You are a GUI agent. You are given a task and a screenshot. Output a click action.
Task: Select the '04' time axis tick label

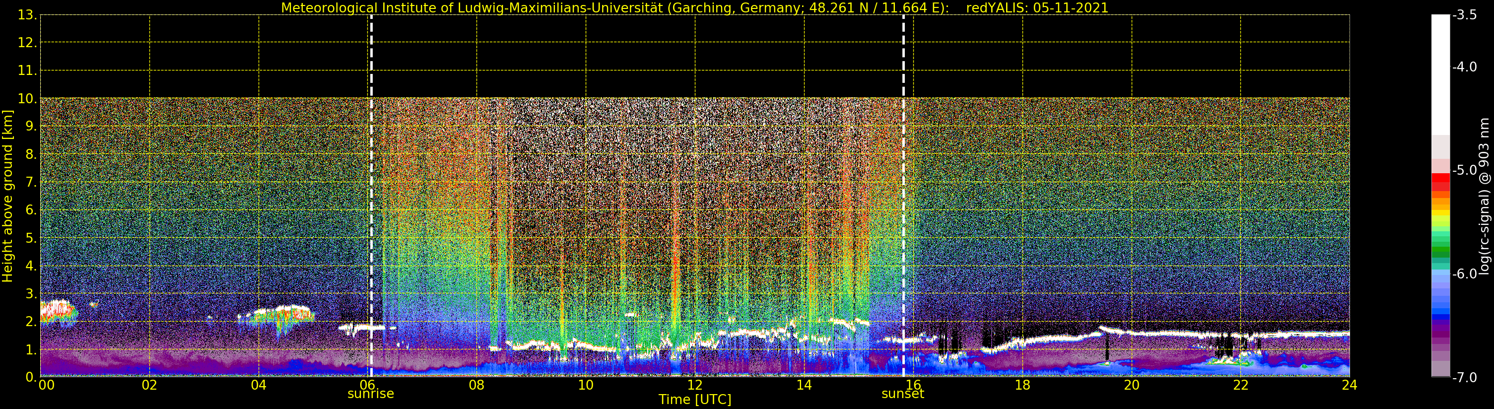(x=259, y=385)
